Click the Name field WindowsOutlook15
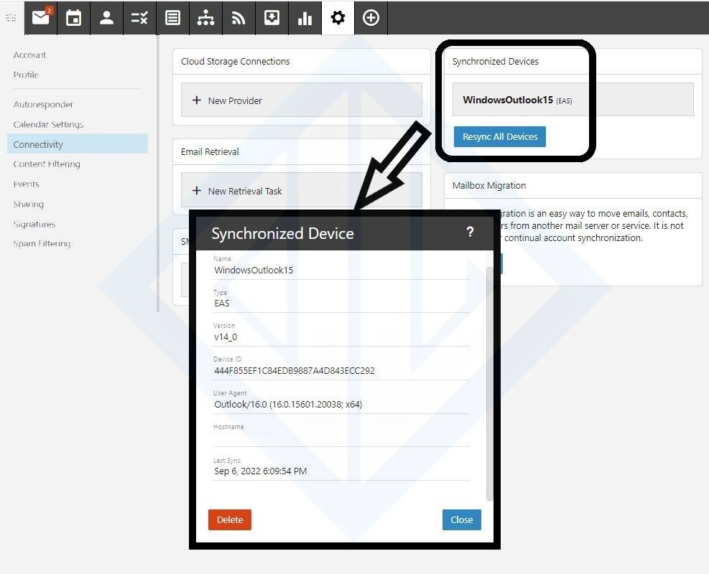 254,270
